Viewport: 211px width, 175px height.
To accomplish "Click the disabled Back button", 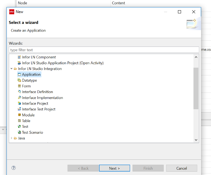I will pos(83,168).
